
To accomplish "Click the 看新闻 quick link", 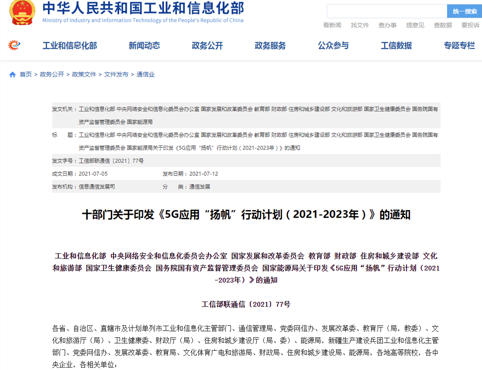I will pos(332,25).
